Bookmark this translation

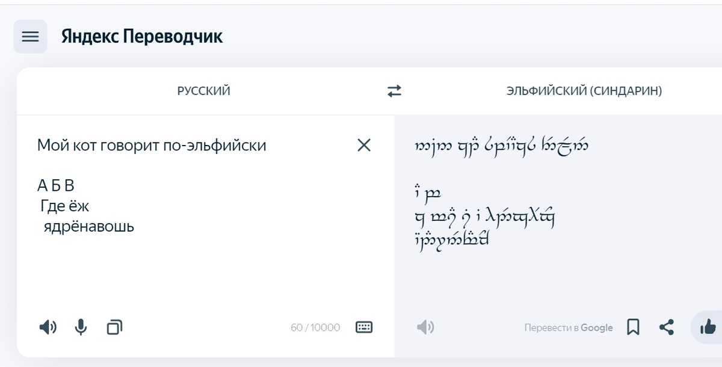(x=633, y=327)
